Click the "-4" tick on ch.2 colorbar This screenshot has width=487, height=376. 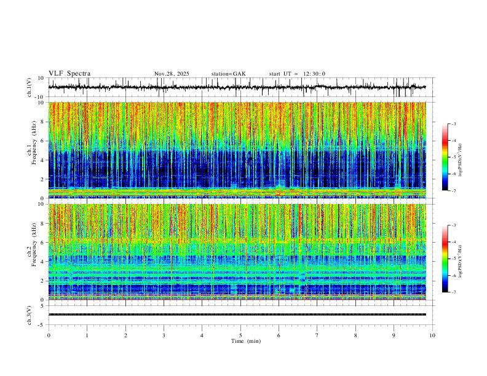454,242
